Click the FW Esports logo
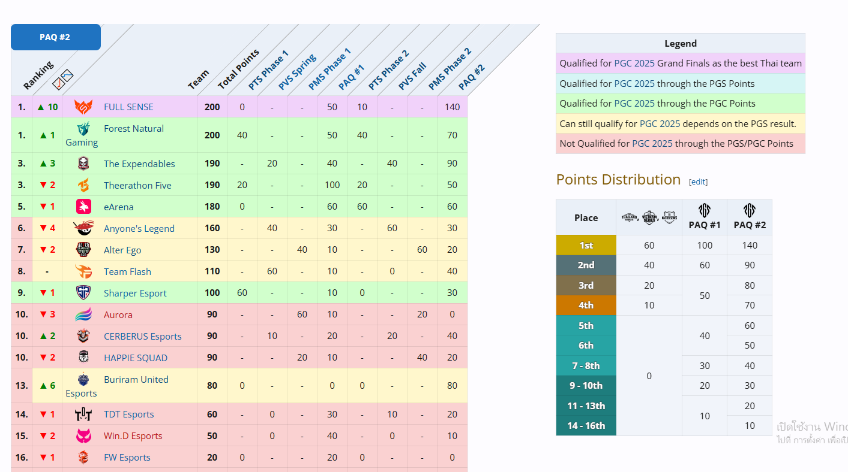 83,457
